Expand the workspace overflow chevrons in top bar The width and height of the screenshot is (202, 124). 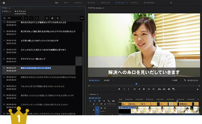tap(171, 3)
